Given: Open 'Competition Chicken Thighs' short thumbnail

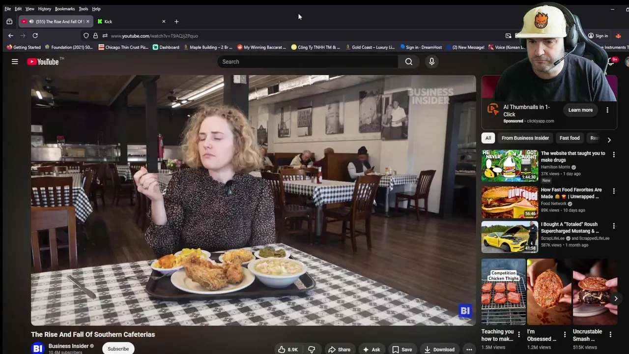Looking at the screenshot, I should (x=504, y=292).
